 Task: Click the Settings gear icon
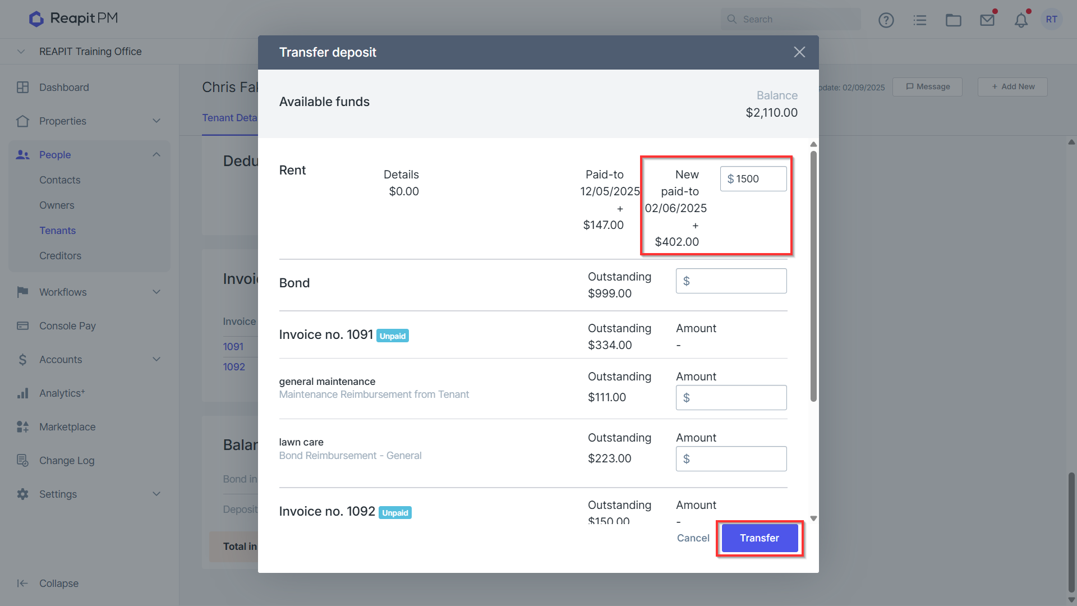(22, 494)
